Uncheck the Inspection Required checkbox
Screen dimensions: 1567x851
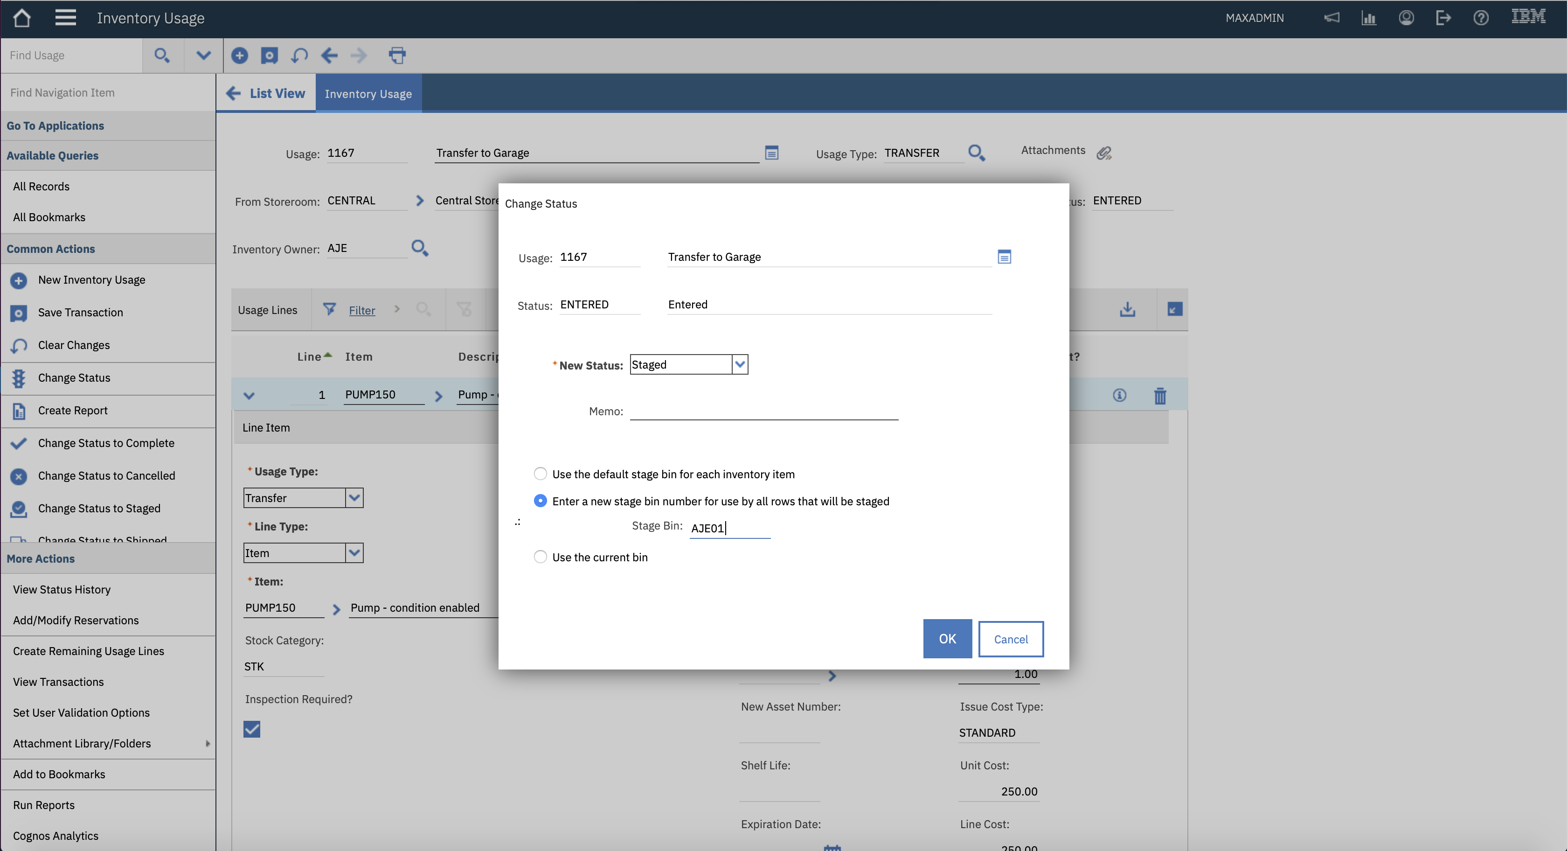252,729
